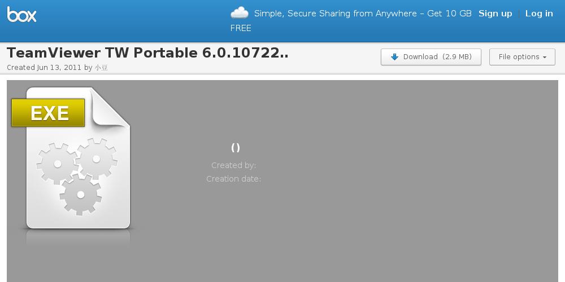The image size is (565, 282).
Task: Click the yellow EXE badge
Action: [48, 113]
